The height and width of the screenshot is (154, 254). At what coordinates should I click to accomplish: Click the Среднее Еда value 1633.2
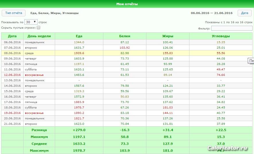[x=79, y=144]
